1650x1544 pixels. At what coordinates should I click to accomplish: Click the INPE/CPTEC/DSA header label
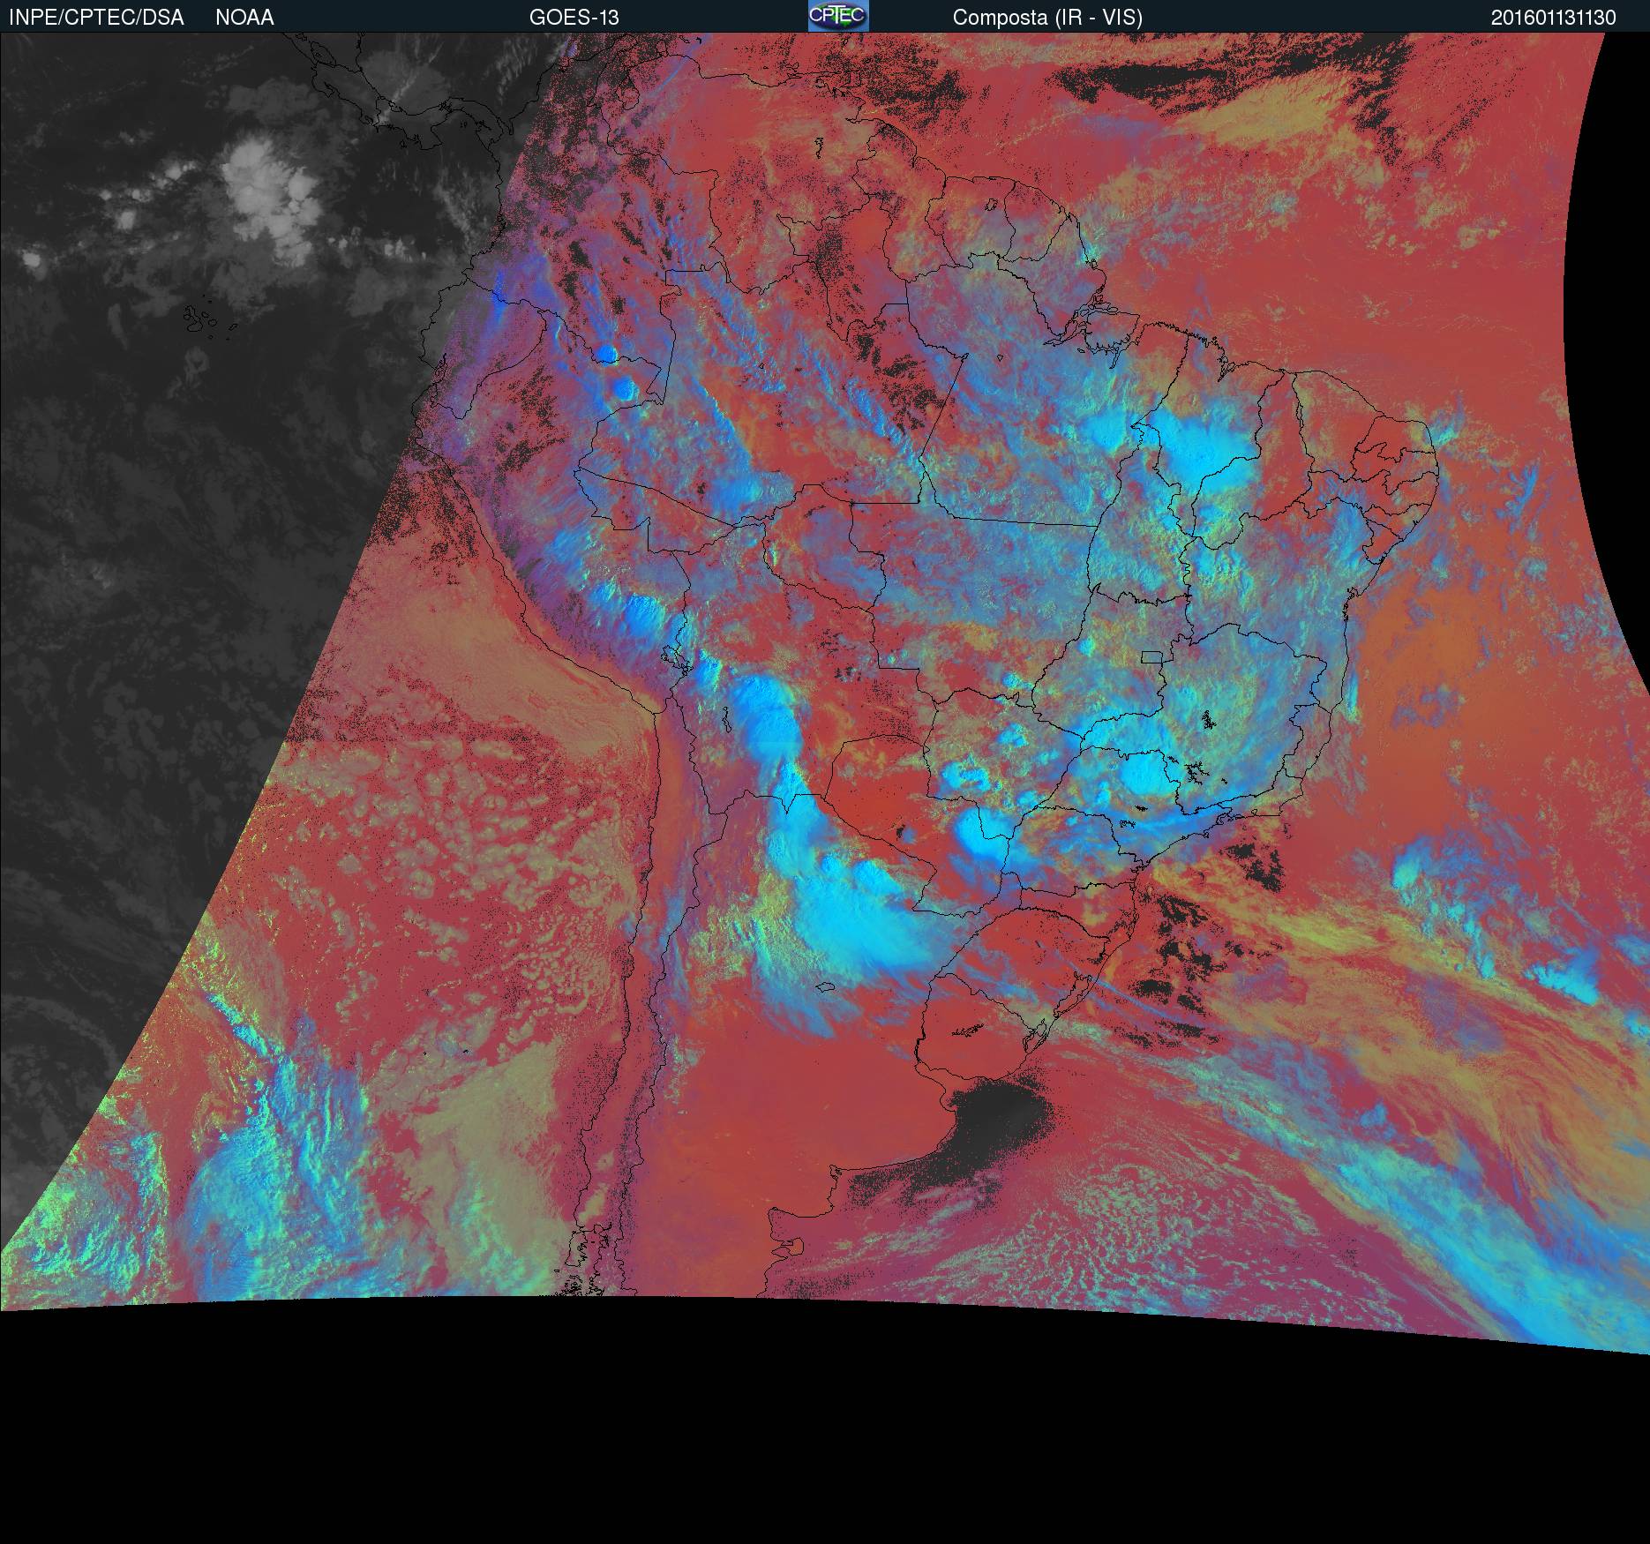click(x=96, y=18)
